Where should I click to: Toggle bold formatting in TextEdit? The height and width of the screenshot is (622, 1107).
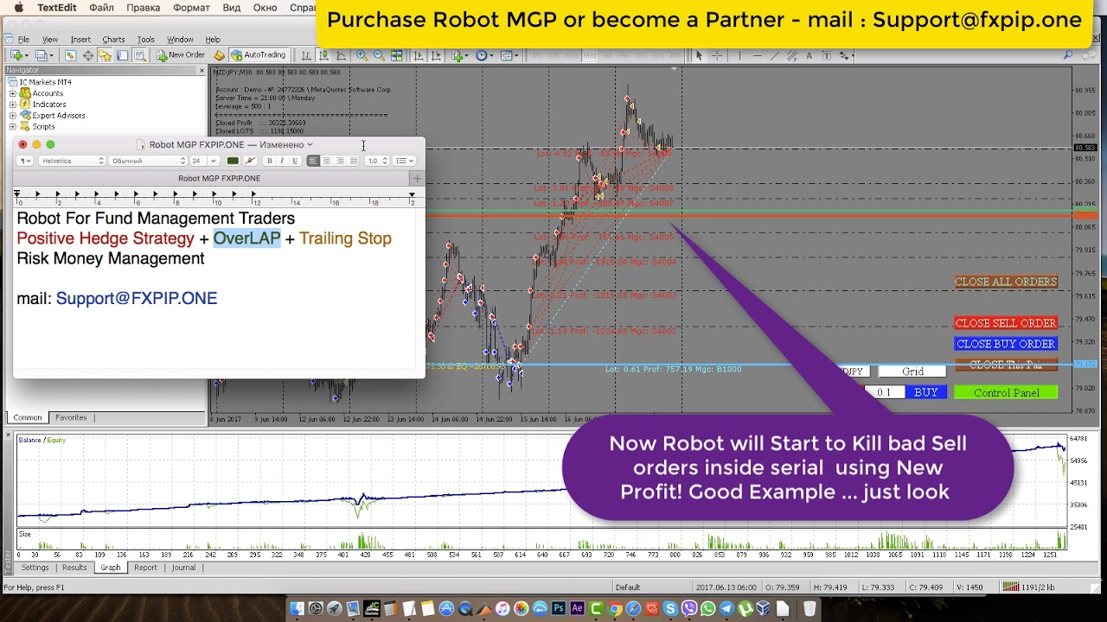tap(269, 161)
